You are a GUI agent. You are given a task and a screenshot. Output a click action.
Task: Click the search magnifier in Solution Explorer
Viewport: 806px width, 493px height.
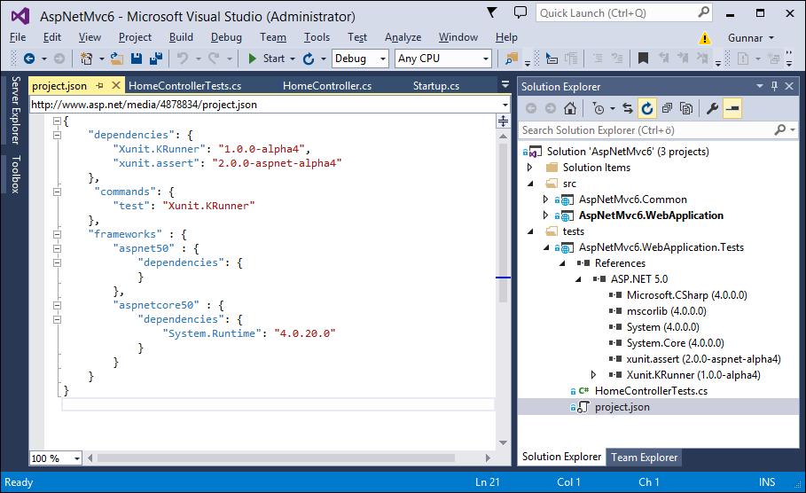pyautogui.click(x=779, y=130)
